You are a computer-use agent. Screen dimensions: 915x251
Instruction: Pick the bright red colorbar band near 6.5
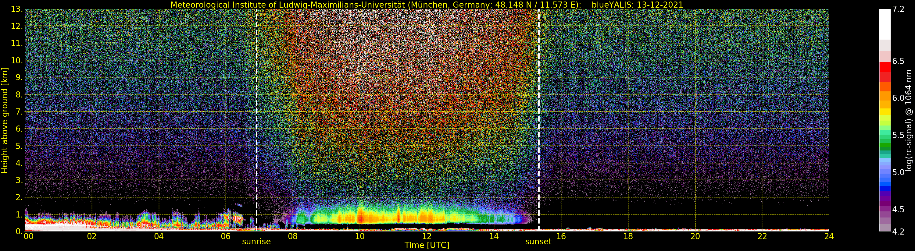(885, 67)
